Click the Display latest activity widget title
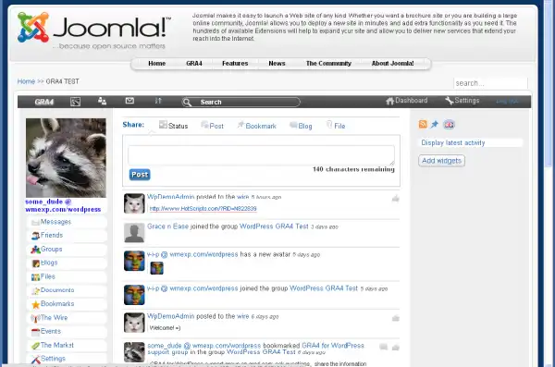 pos(453,143)
